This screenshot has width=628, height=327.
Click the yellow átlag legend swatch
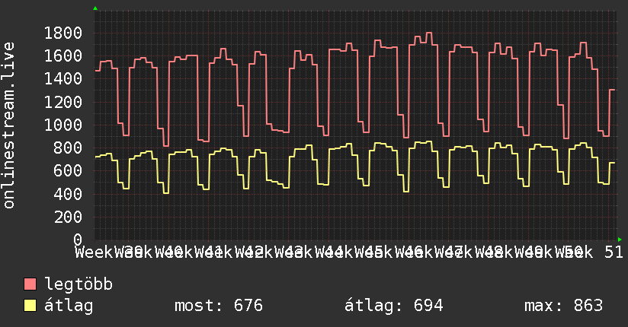point(30,306)
